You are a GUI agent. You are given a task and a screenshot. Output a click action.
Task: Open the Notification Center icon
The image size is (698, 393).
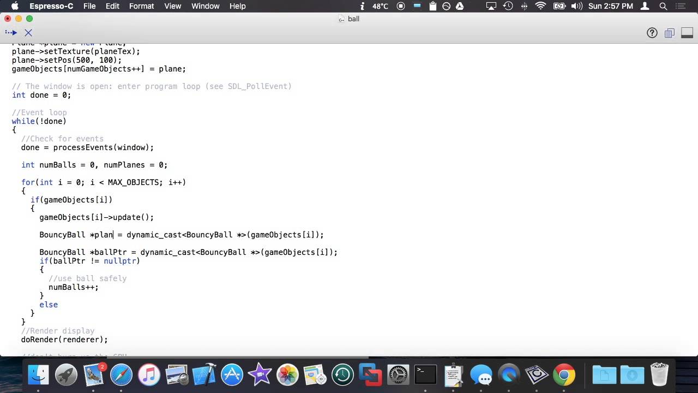click(682, 6)
